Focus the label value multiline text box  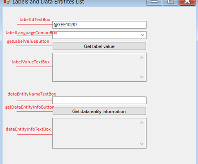(x=95, y=67)
